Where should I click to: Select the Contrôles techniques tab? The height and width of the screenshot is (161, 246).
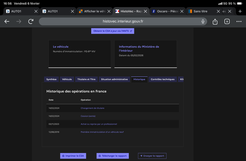pyautogui.click(x=162, y=79)
